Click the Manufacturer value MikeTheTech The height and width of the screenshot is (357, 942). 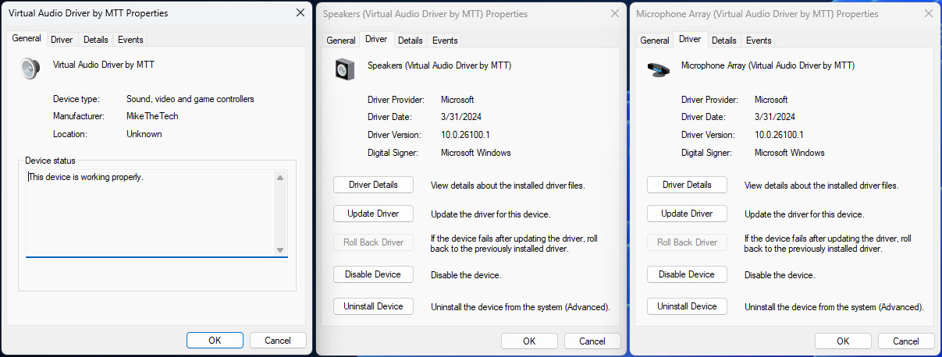coord(153,117)
